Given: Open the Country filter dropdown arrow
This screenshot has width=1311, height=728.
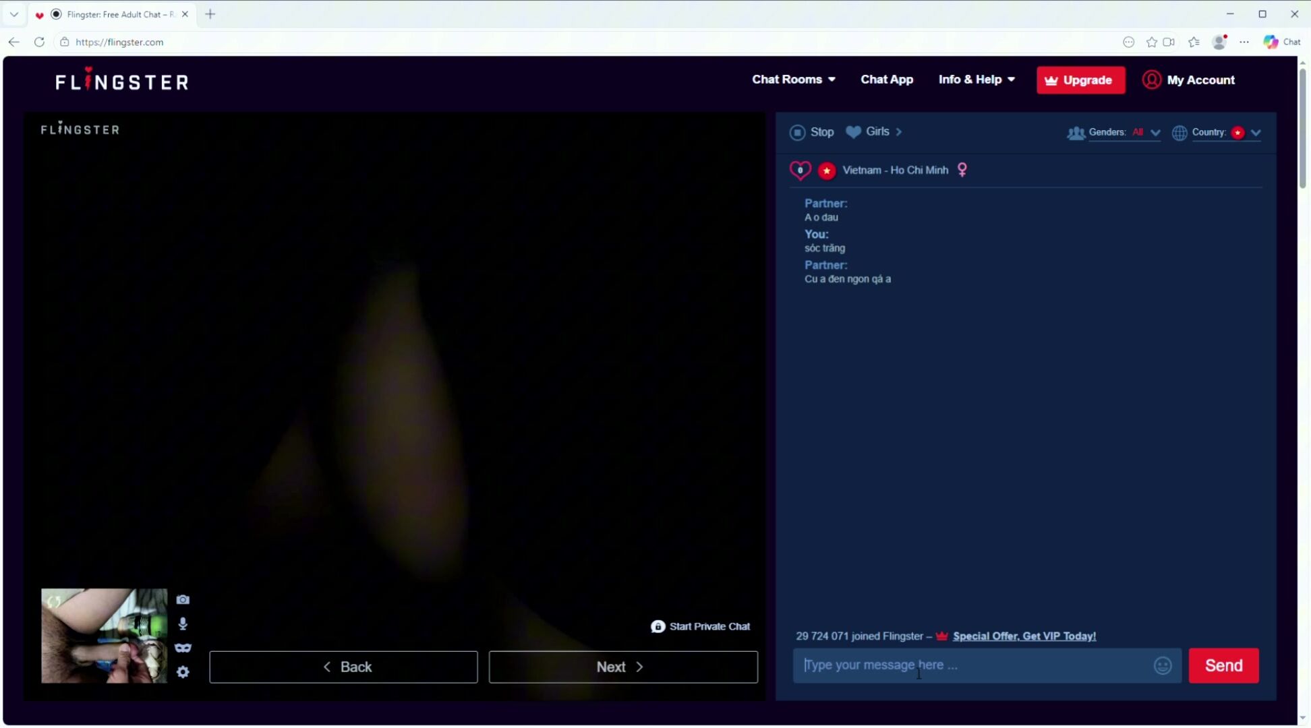Looking at the screenshot, I should pos(1256,133).
